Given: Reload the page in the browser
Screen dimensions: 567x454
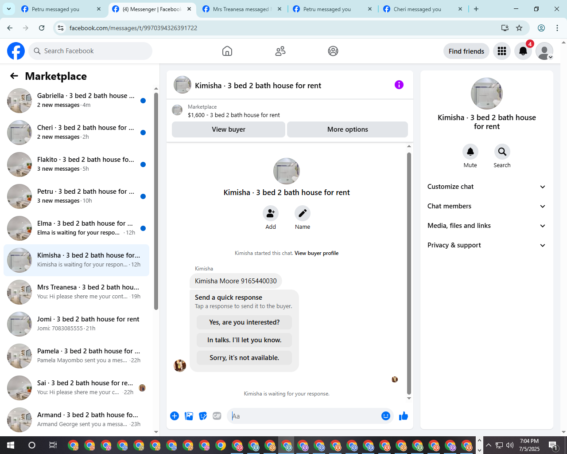Looking at the screenshot, I should tap(42, 28).
